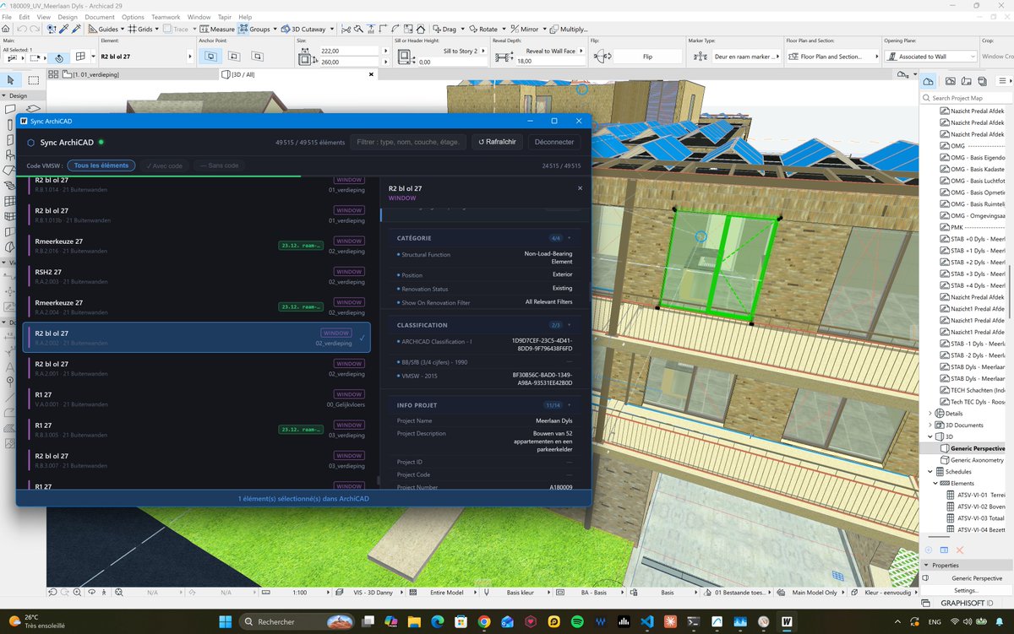Open the Layout Book icon in Navigator

coord(966,81)
